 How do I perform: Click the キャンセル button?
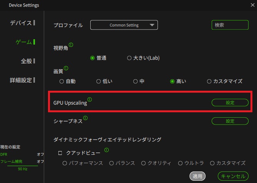233,176
